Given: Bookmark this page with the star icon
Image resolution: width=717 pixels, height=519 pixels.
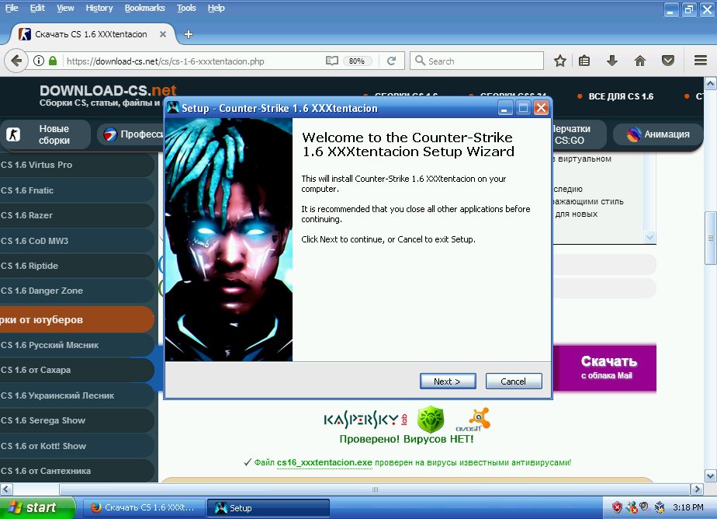Looking at the screenshot, I should click(560, 61).
